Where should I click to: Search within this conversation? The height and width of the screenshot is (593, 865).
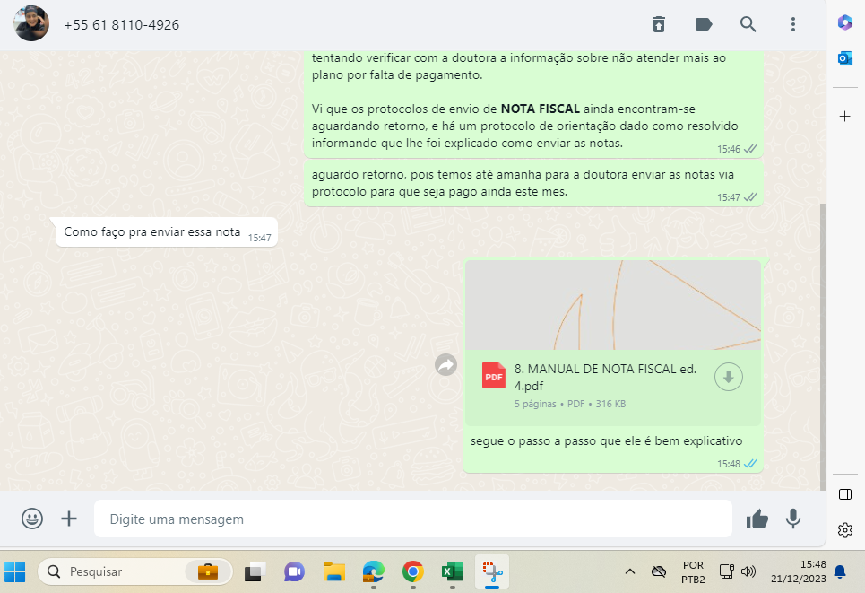click(x=748, y=24)
